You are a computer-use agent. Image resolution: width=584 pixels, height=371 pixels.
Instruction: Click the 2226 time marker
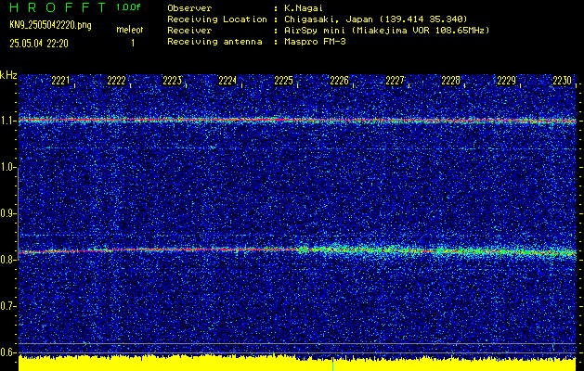tap(339, 81)
